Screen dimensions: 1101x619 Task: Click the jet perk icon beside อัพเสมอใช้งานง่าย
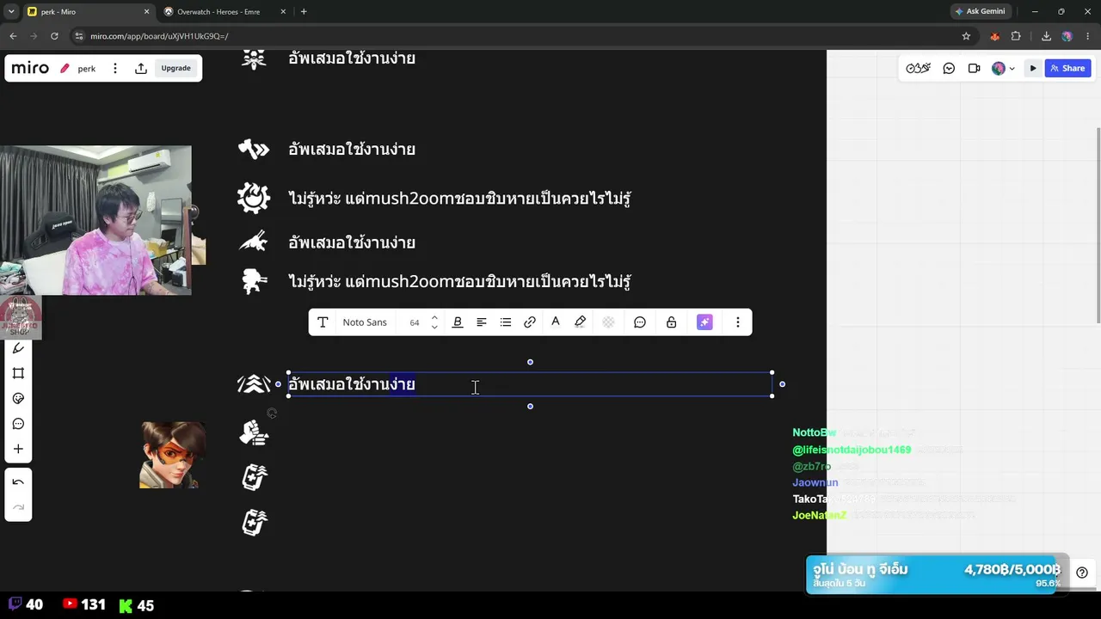254,242
